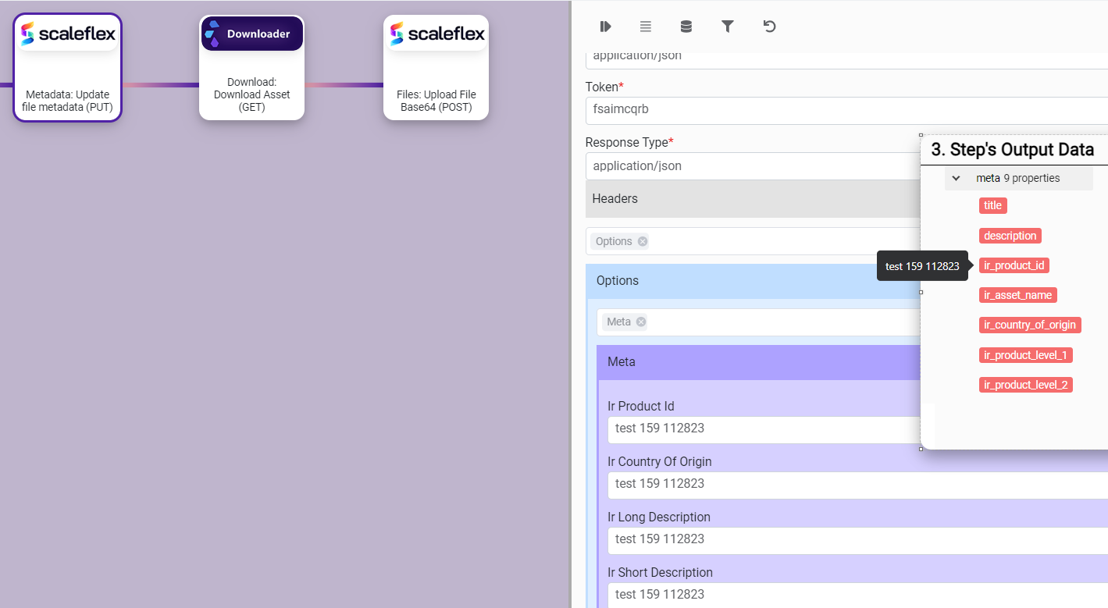Viewport: 1108px width, 608px height.
Task: Click the run step play icon
Action: click(x=605, y=27)
